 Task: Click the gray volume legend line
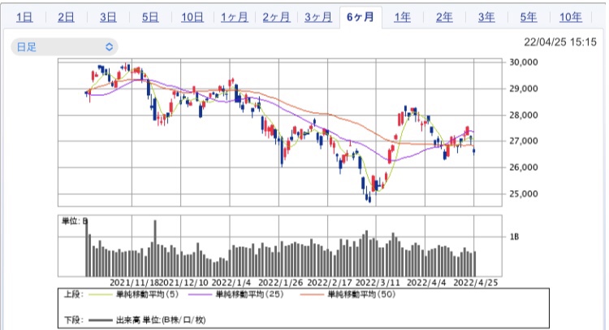click(x=100, y=321)
